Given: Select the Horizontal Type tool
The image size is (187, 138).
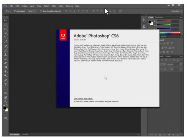Looking at the screenshot, I should (x=5, y=84).
